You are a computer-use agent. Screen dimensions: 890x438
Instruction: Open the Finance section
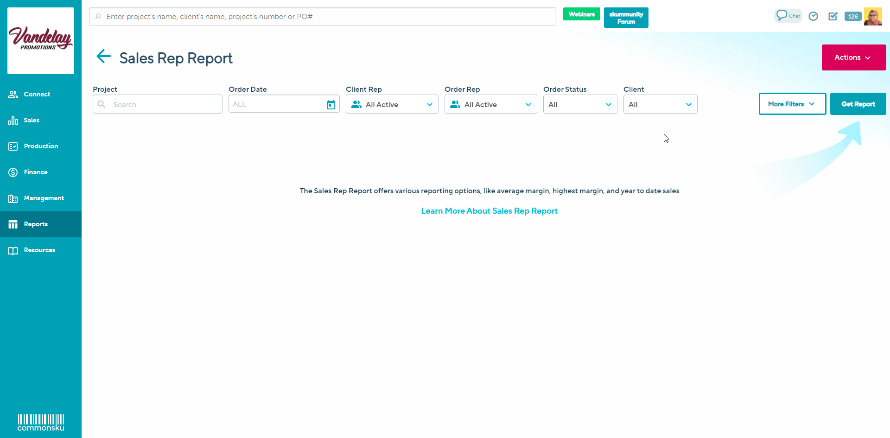coord(36,172)
